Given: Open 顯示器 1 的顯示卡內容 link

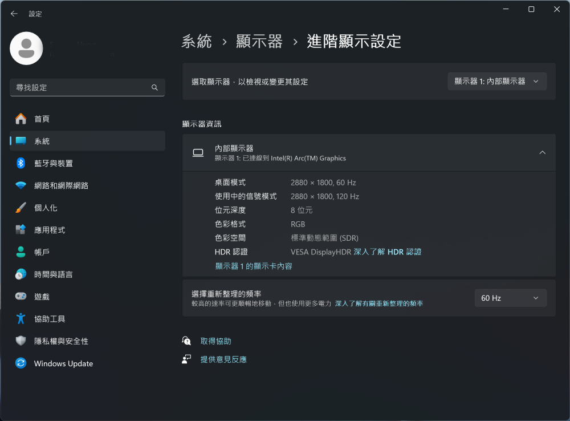Looking at the screenshot, I should (x=254, y=266).
